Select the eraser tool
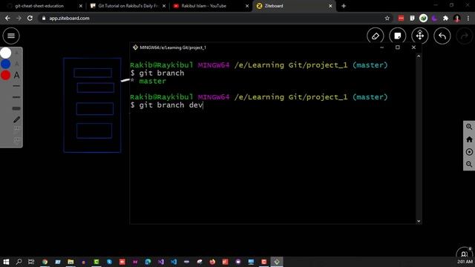The height and width of the screenshot is (267, 475). pos(376,36)
